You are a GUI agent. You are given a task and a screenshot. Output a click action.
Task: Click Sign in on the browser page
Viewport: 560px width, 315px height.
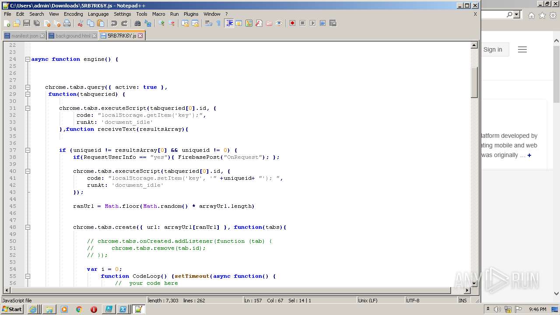(x=493, y=49)
